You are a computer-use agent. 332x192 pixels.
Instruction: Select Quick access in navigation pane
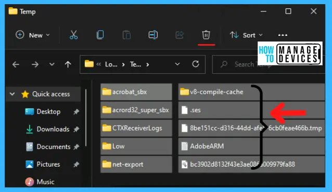click(x=51, y=94)
